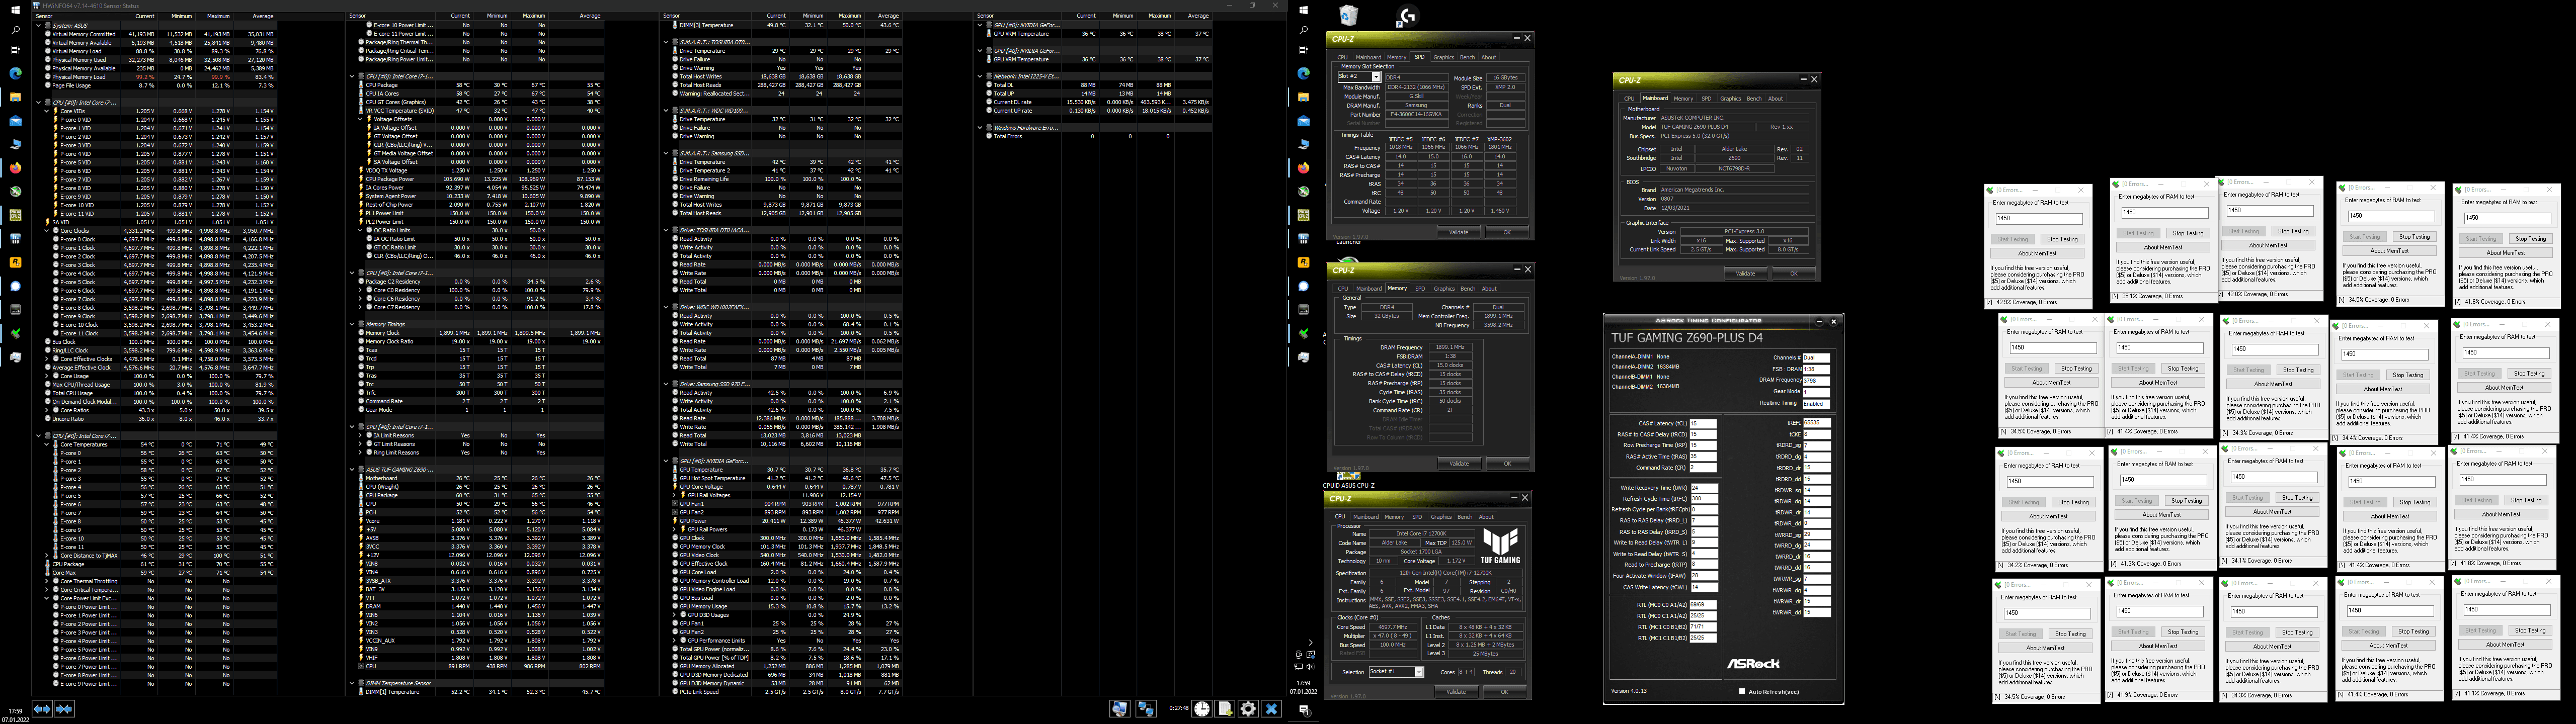
Task: Open Bench tab in CPU-Z Mainboard window
Action: 1754,99
